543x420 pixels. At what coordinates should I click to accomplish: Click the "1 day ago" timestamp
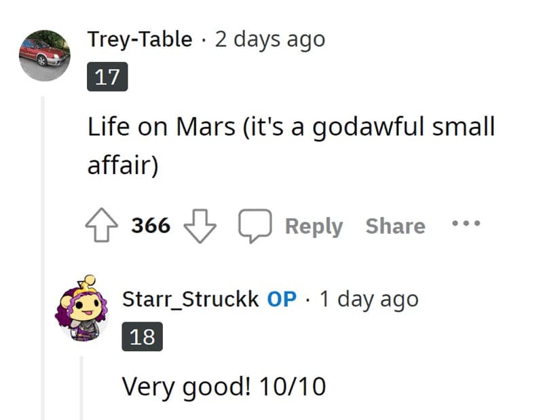pos(369,299)
